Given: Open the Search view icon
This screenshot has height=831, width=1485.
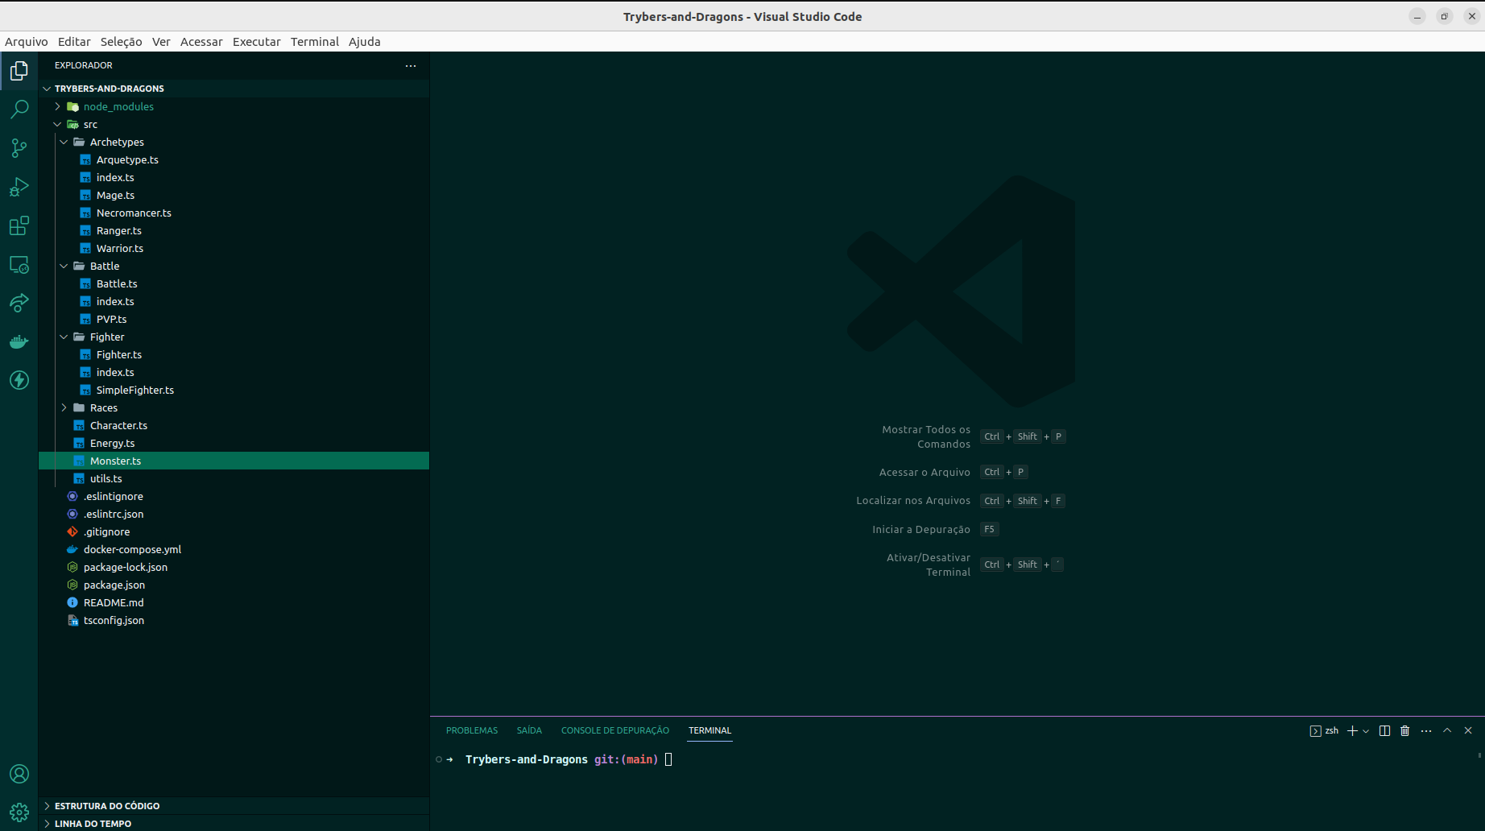Looking at the screenshot, I should pos(19,110).
